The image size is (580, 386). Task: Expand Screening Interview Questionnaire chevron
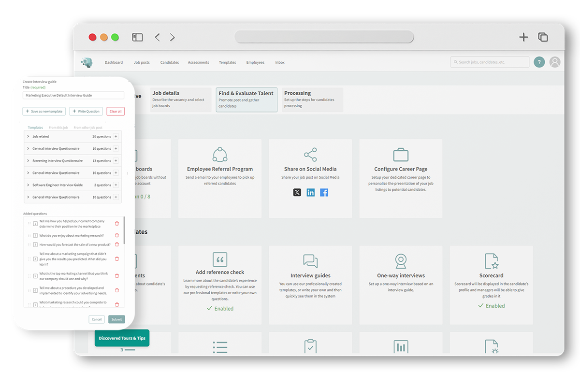pyautogui.click(x=28, y=160)
